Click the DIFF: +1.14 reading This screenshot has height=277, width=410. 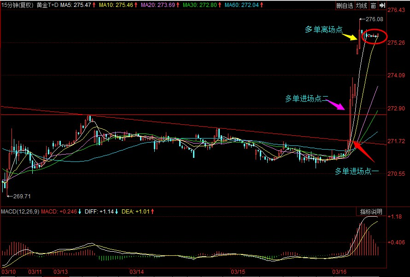pyautogui.click(x=99, y=212)
